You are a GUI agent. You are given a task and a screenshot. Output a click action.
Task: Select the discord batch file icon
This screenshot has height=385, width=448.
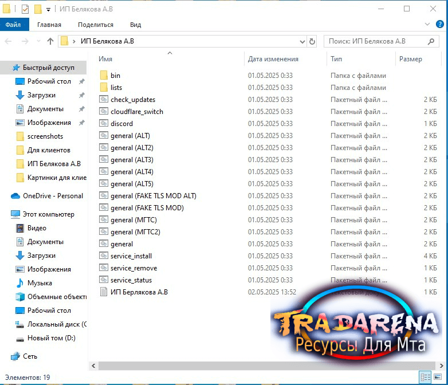point(104,123)
